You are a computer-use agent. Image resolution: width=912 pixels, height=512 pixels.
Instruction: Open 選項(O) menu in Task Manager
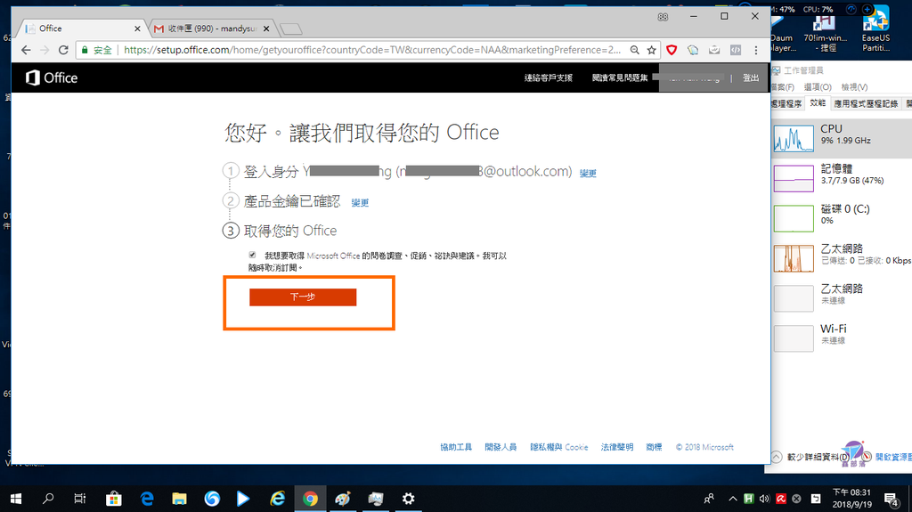click(818, 86)
